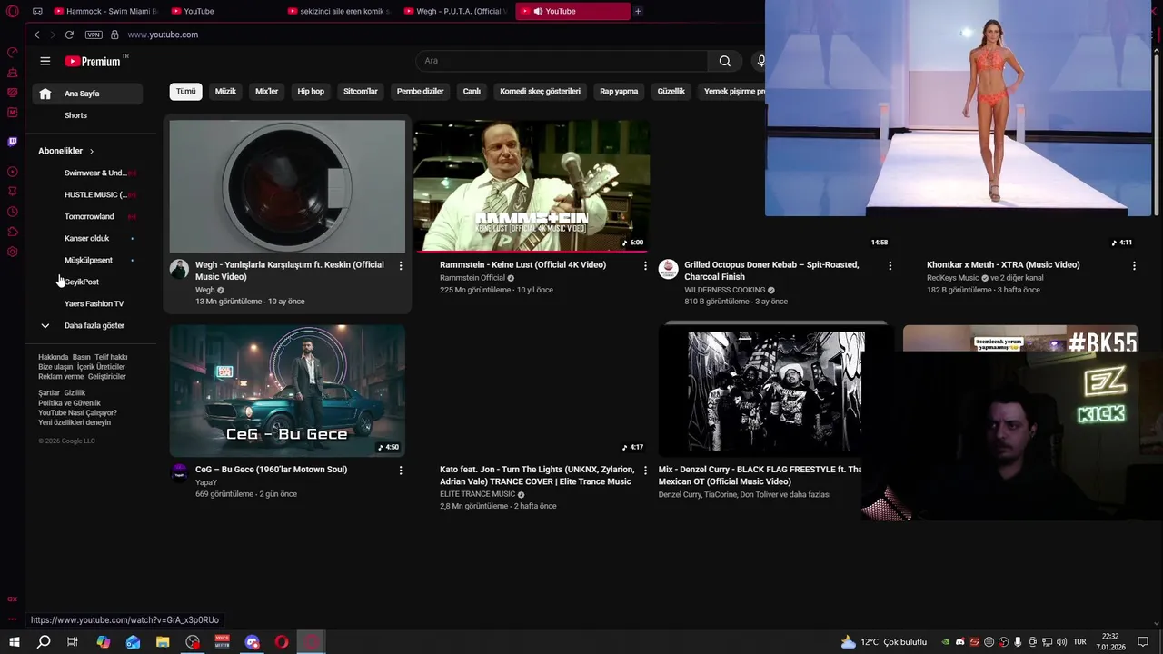Viewport: 1163px width, 654px height.
Task: Reload the YouTube page
Action: click(x=69, y=35)
